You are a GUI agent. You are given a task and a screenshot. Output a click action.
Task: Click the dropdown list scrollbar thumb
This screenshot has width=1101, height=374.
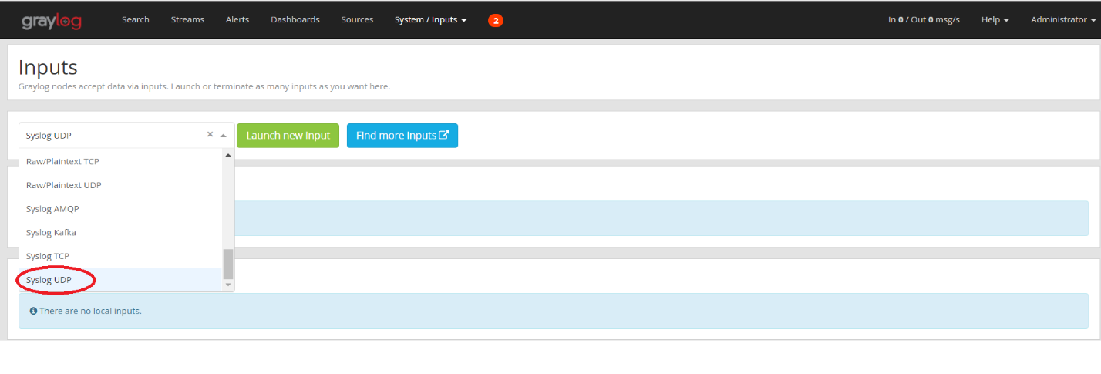point(228,264)
